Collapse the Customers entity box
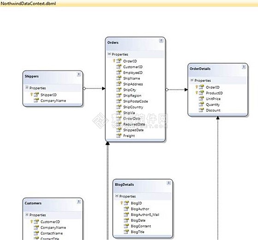Screen dimensions: 258x240 [78, 201]
